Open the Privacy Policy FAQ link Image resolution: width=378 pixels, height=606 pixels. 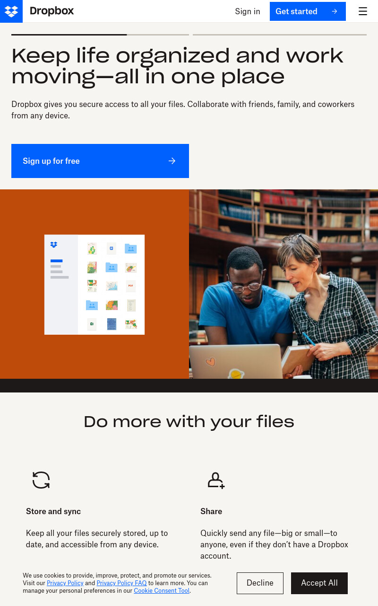(x=121, y=583)
